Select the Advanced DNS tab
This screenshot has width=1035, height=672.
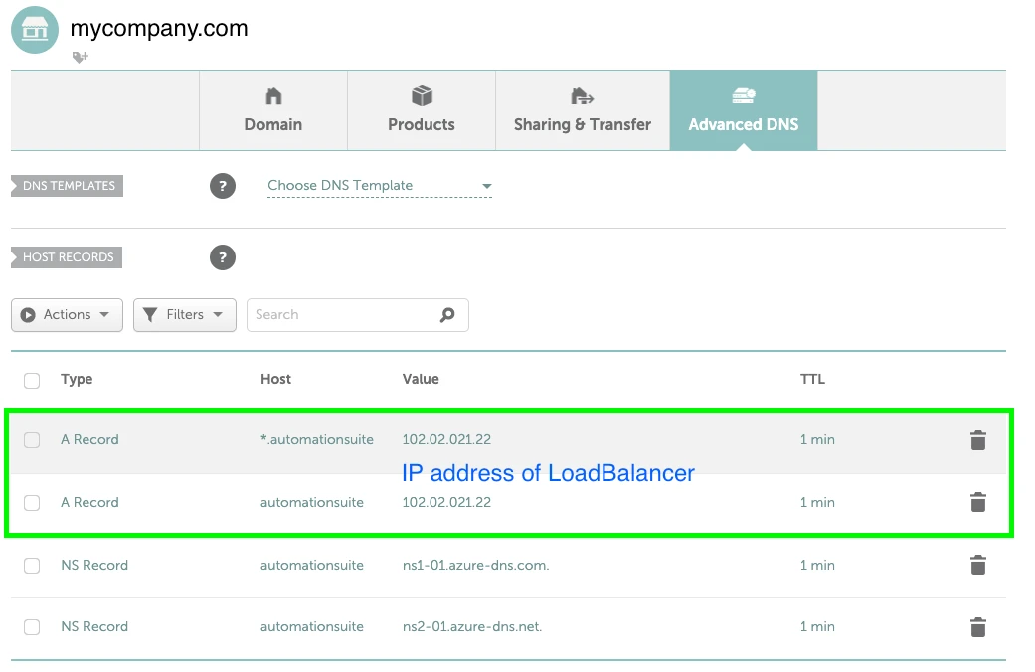click(744, 110)
